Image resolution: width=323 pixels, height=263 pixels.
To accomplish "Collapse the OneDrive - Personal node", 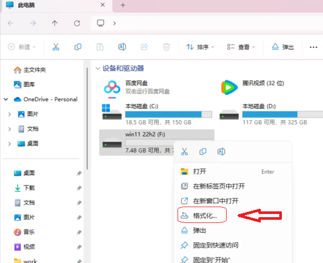I will pyautogui.click(x=6, y=99).
